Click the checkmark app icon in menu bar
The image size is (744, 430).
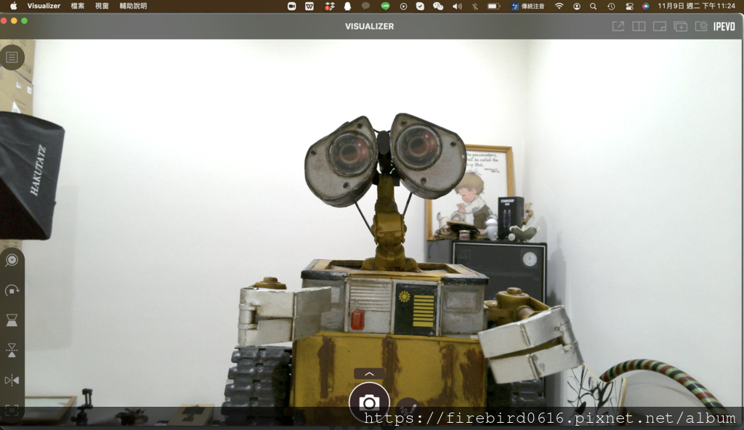pos(420,6)
